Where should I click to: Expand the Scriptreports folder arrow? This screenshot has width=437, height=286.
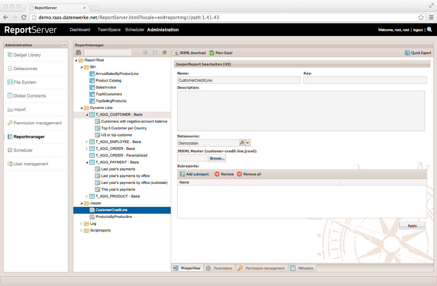point(82,230)
